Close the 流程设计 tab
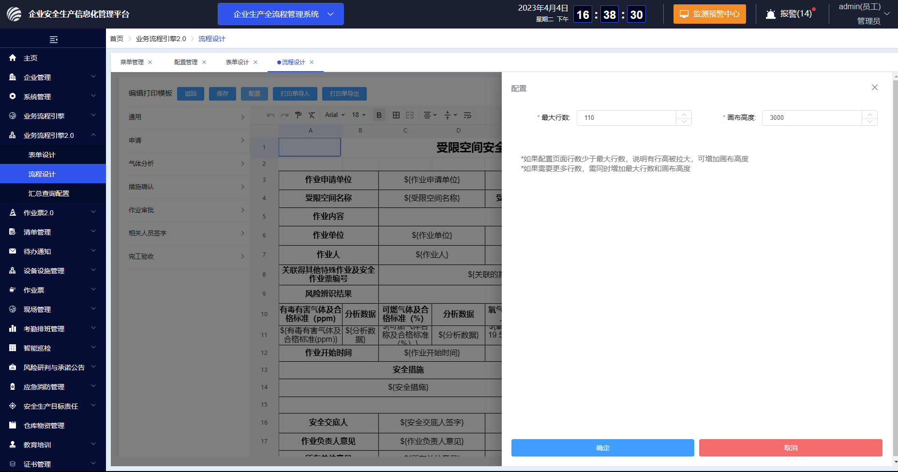Image resolution: width=898 pixels, height=472 pixels. tap(312, 62)
